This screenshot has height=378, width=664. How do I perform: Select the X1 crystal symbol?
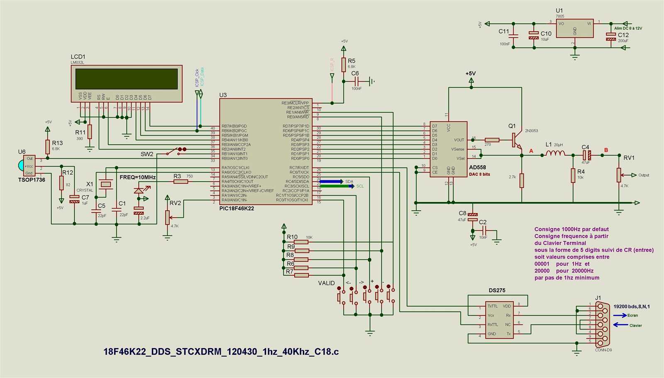pos(106,184)
